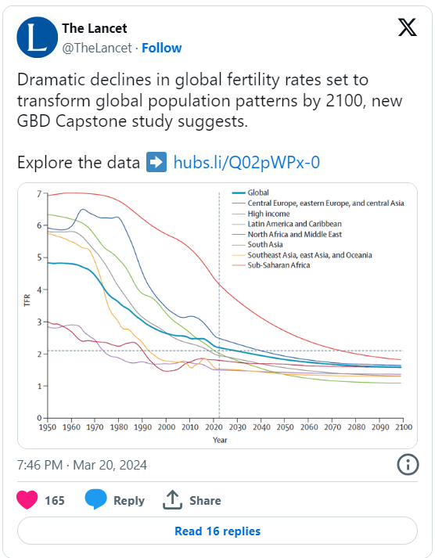435x558 pixels.
Task: Open the tweet info circle icon
Action: click(408, 464)
